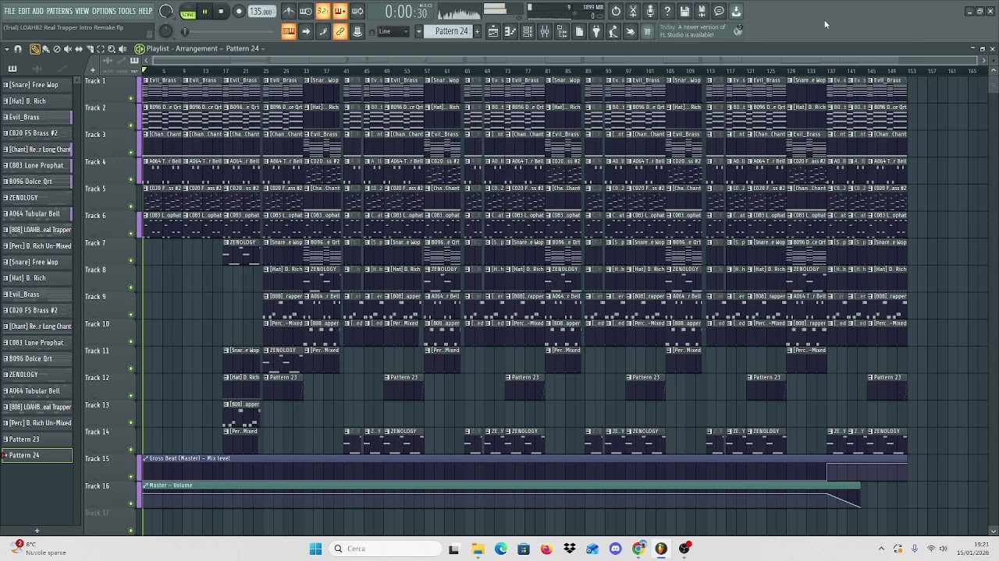Screen dimensions: 999x561
Task: Toggle the Playlist snap magnet icon
Action: [18, 49]
